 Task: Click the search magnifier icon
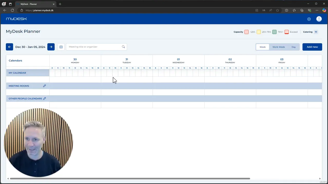coord(123,47)
